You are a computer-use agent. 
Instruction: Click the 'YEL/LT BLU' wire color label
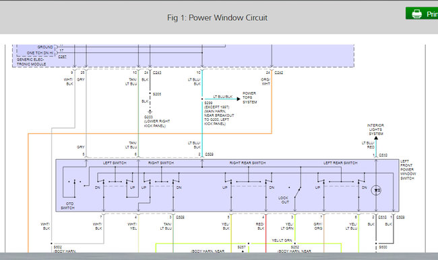pos(351,226)
